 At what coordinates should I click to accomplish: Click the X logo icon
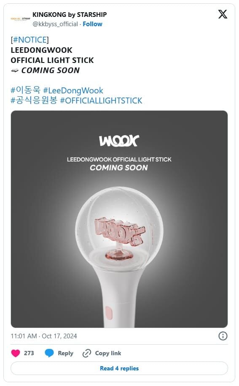[x=223, y=14]
